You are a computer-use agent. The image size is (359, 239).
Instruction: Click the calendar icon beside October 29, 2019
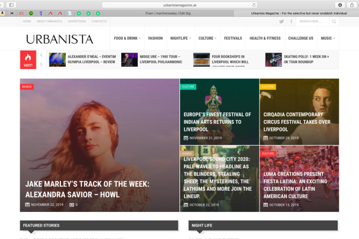(x=265, y=138)
